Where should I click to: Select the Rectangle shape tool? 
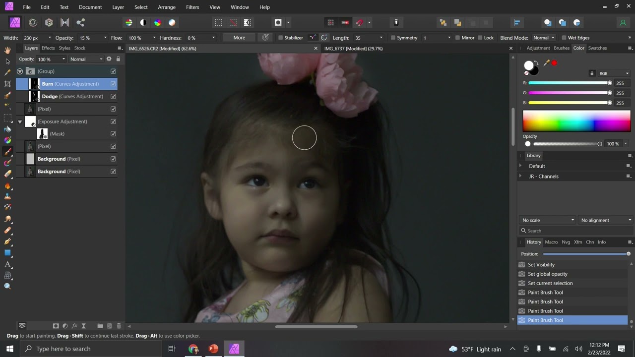pos(7,253)
